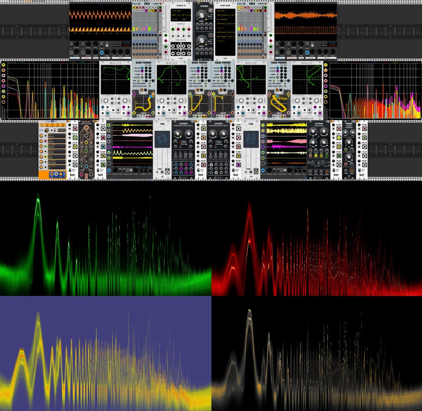
Task: Click the rotating cube display with solid blue faces
Action: coord(162,138)
